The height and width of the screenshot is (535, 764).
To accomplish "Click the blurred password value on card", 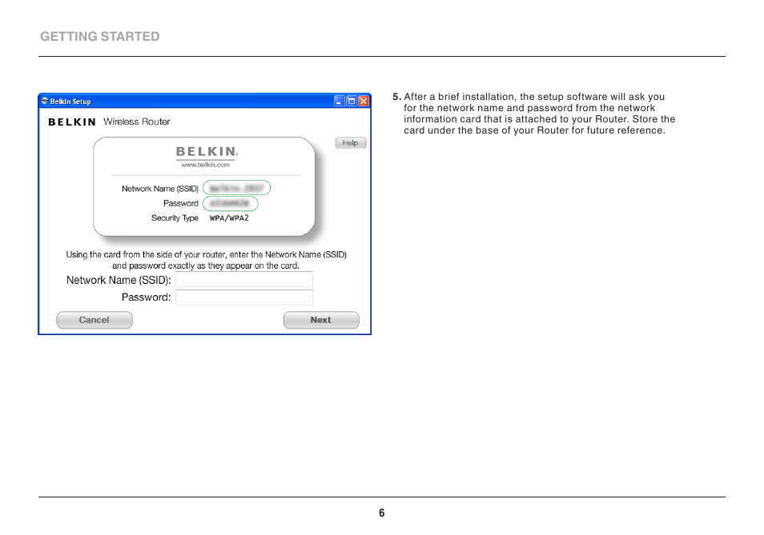I will (x=231, y=203).
